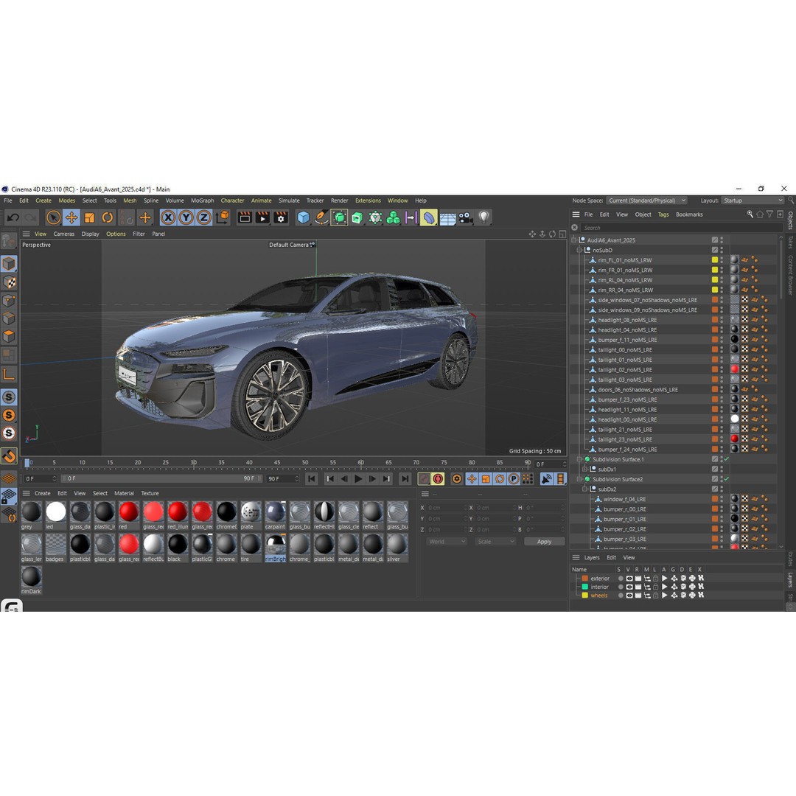
Task: Click frame 45 on timeline ruler
Action: [276, 462]
